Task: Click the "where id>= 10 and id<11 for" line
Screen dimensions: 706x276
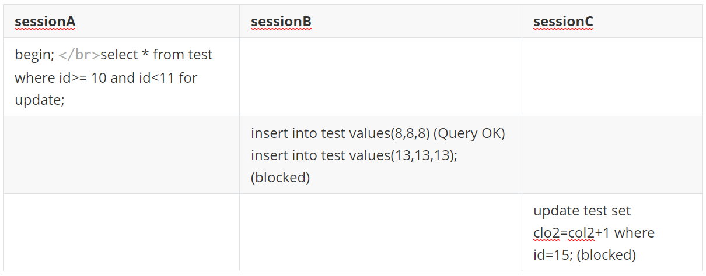Action: point(106,77)
